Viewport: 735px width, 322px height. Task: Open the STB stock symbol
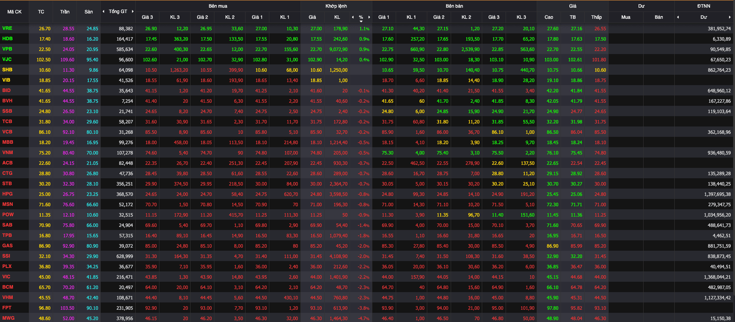[7, 184]
